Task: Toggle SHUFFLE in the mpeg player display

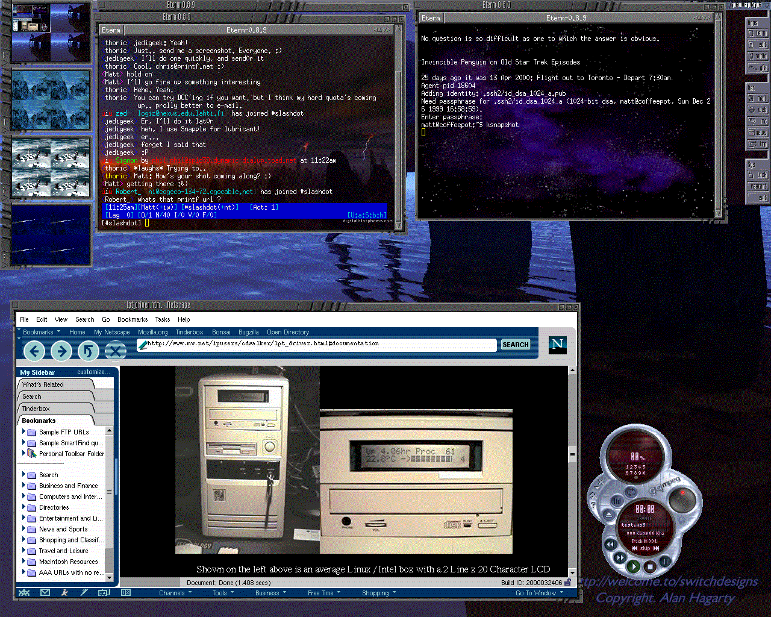Action: coord(644,519)
